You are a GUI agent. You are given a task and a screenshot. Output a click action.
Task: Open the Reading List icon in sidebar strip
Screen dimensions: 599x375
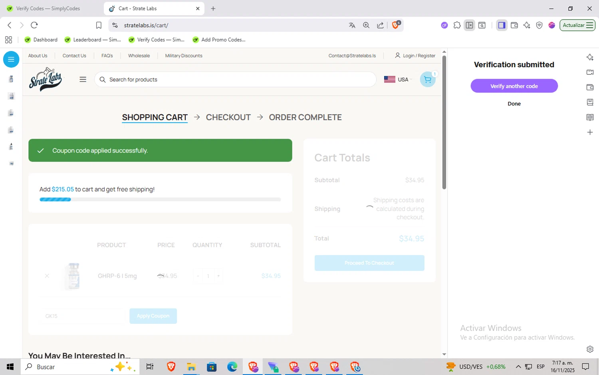click(x=590, y=117)
